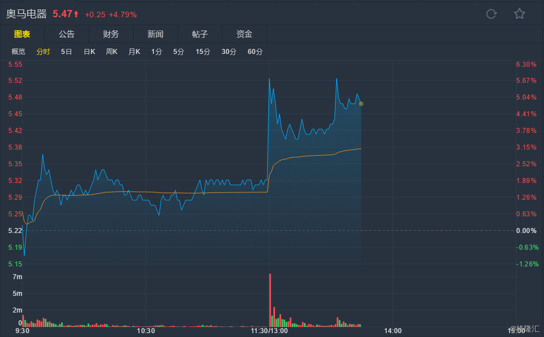
Task: Click the 10:30 time axis label
Action: tap(146, 331)
